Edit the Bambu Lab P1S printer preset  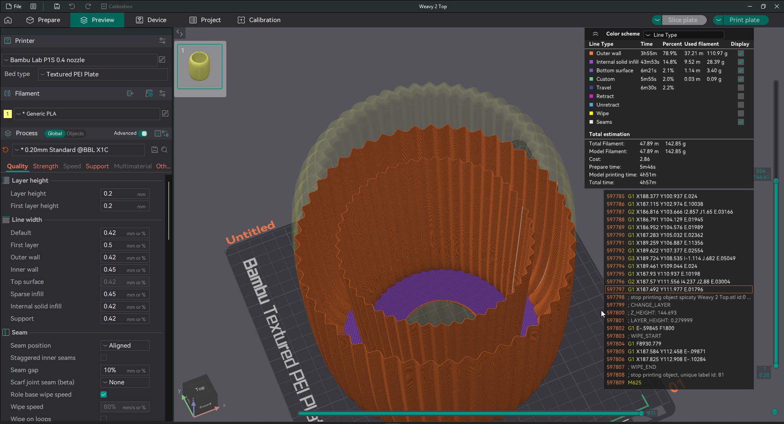point(162,60)
